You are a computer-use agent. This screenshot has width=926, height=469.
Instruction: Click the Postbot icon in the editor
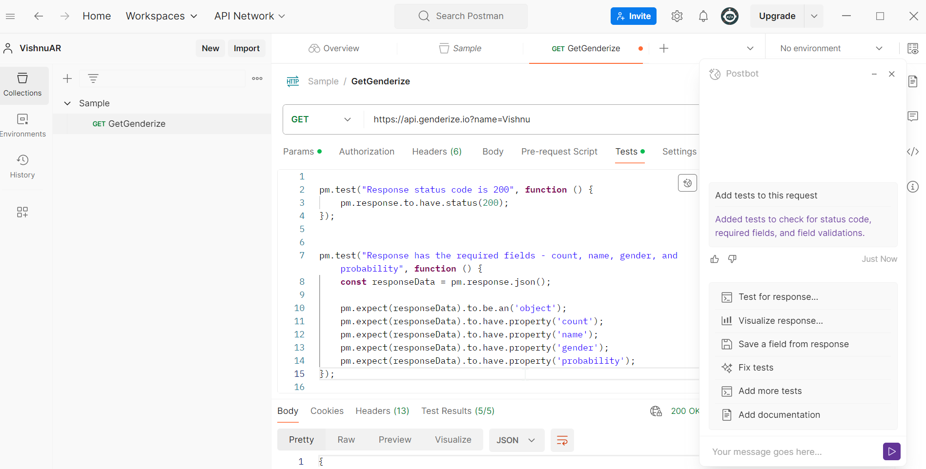(x=687, y=183)
